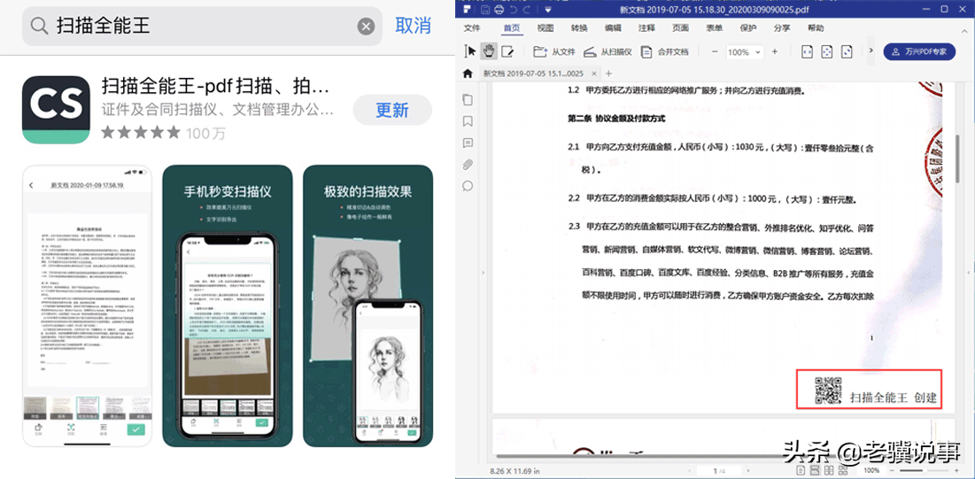Choose the hand pan tool

(x=490, y=51)
